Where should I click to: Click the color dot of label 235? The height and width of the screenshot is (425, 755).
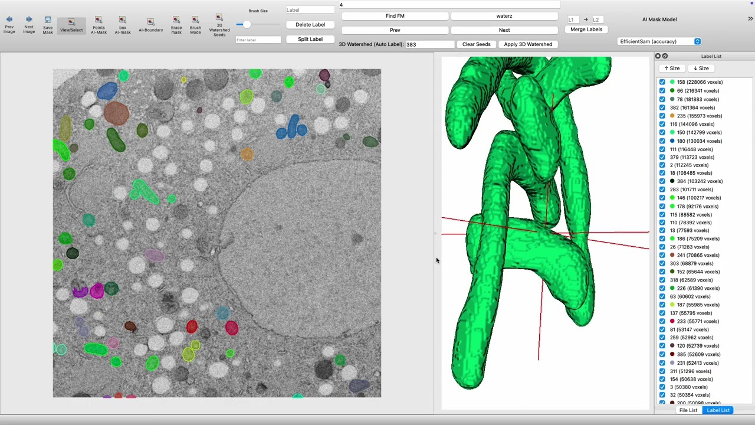pos(672,116)
